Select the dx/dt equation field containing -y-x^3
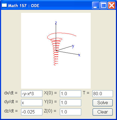 (32, 94)
